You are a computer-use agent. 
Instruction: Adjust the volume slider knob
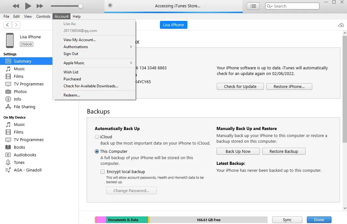tap(81, 6)
